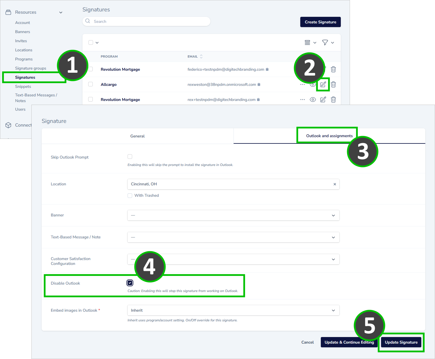Switch to Outlook and assignments tab
Viewport: 435px width, 359px height.
click(x=329, y=136)
